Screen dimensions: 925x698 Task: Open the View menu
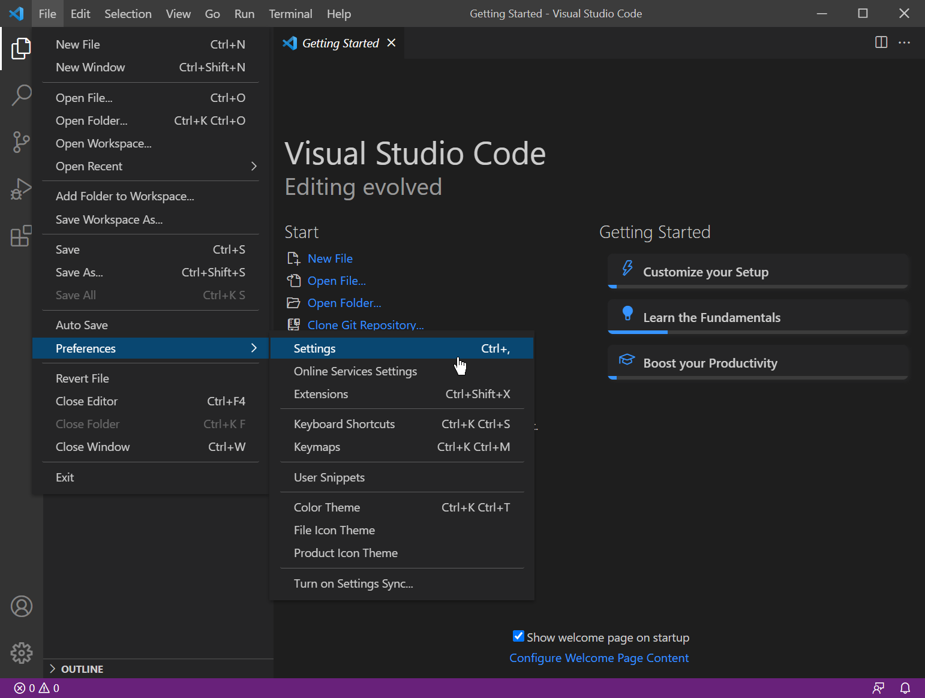178,13
